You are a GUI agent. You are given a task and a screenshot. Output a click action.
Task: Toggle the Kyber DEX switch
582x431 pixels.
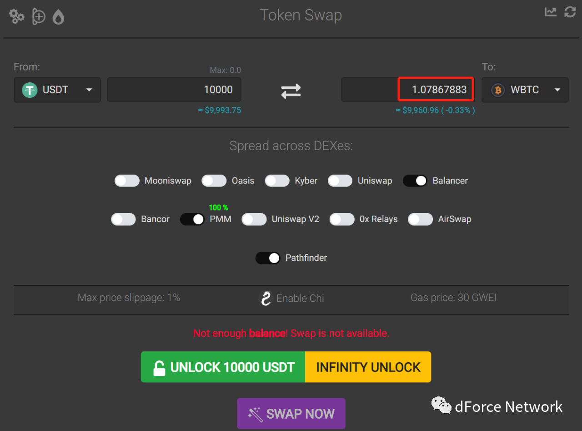pyautogui.click(x=277, y=181)
